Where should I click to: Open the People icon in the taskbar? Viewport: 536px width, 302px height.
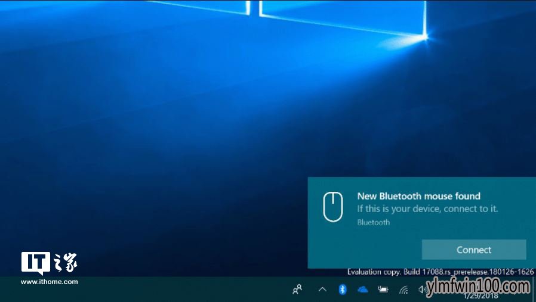297,289
